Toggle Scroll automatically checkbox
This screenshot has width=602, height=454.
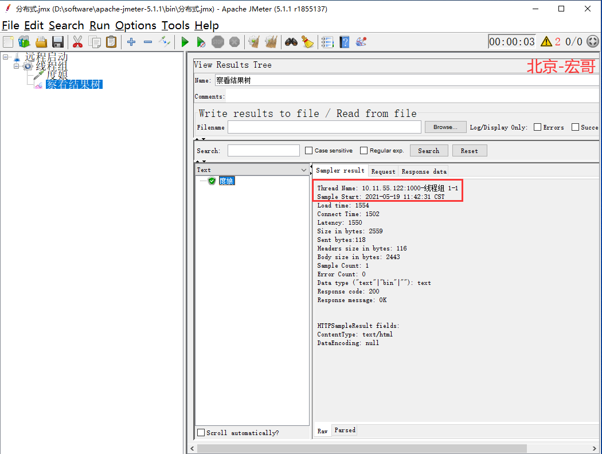click(x=201, y=433)
